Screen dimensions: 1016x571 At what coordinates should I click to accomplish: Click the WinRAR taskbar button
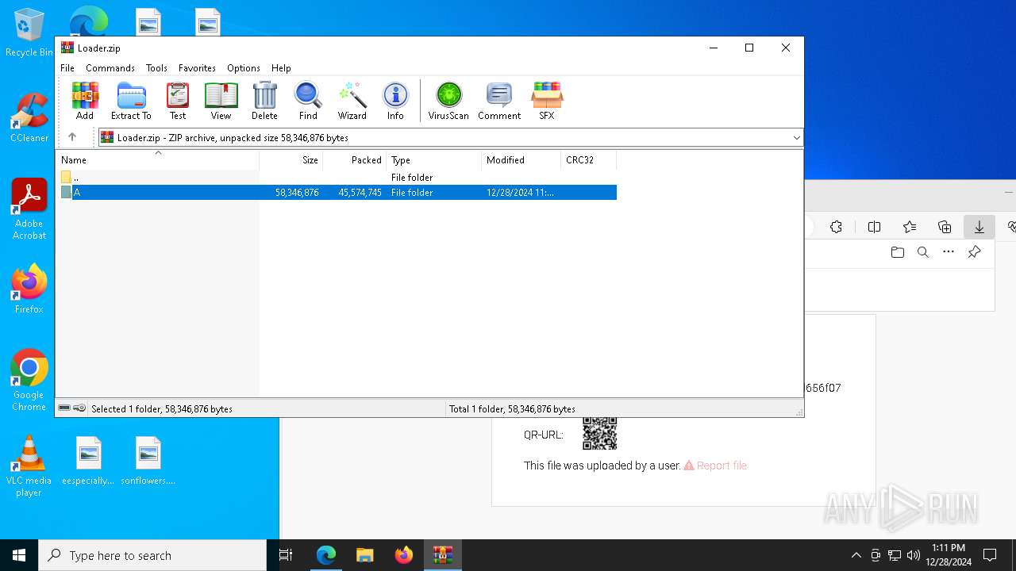tap(443, 555)
